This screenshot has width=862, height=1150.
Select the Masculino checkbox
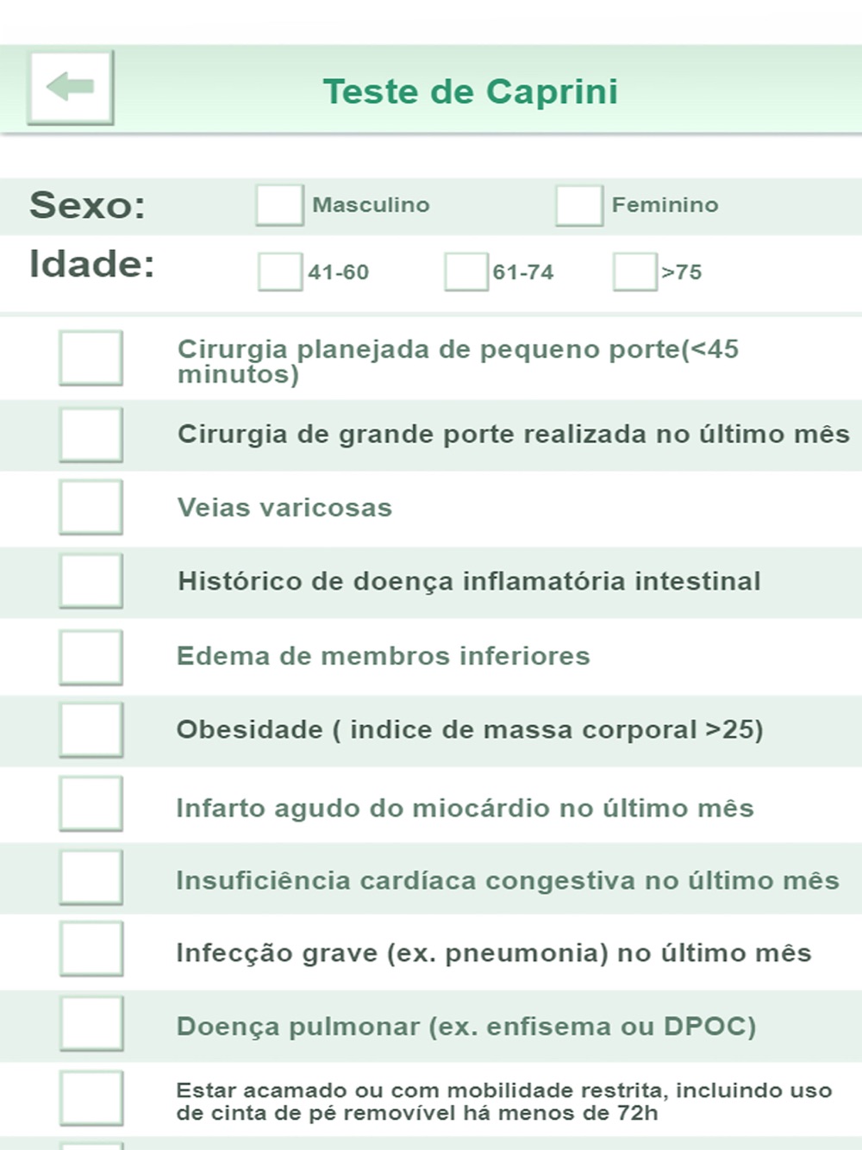(x=279, y=205)
